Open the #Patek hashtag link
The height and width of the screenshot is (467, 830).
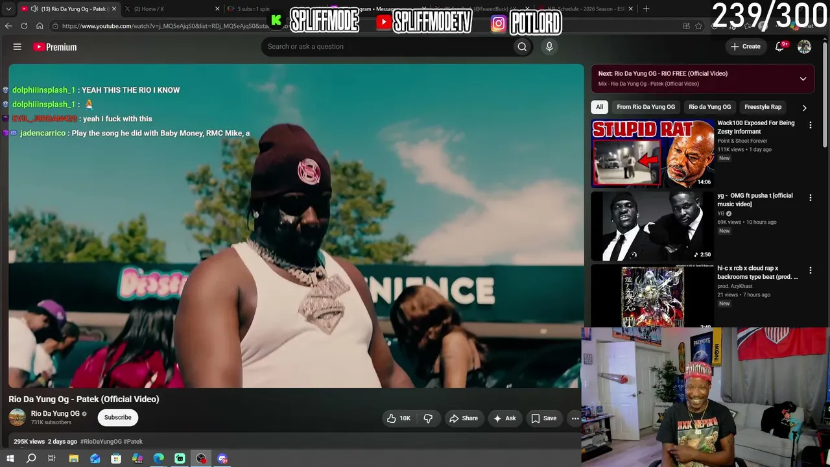point(133,442)
